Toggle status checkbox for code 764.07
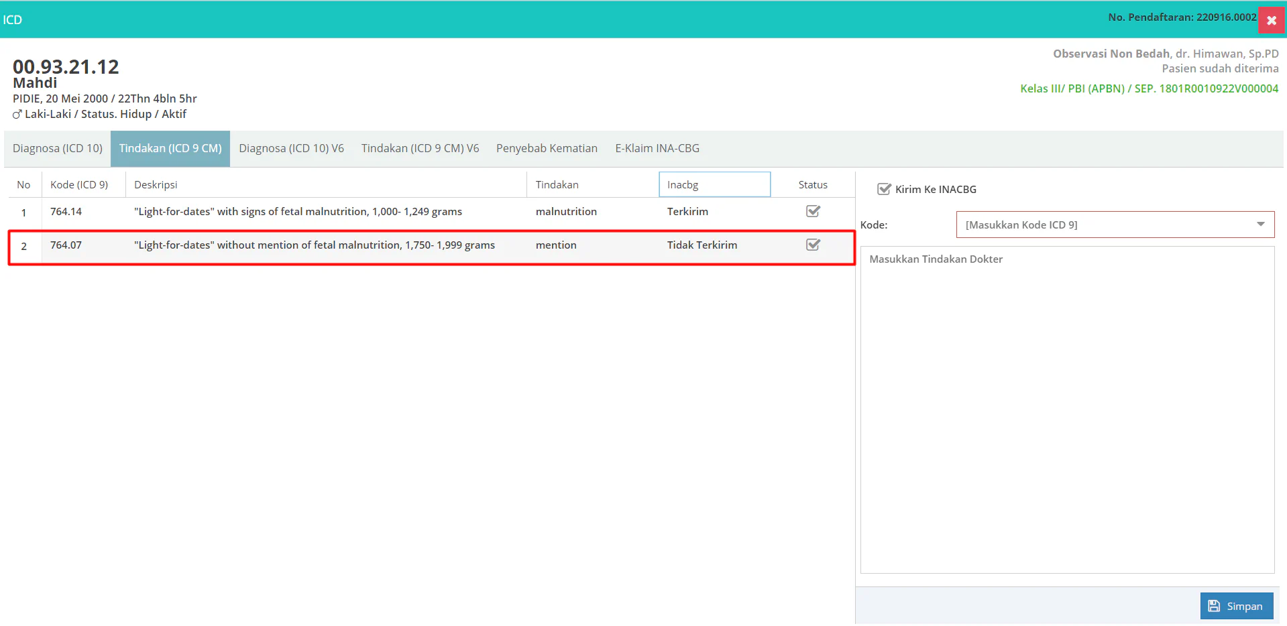 point(813,245)
